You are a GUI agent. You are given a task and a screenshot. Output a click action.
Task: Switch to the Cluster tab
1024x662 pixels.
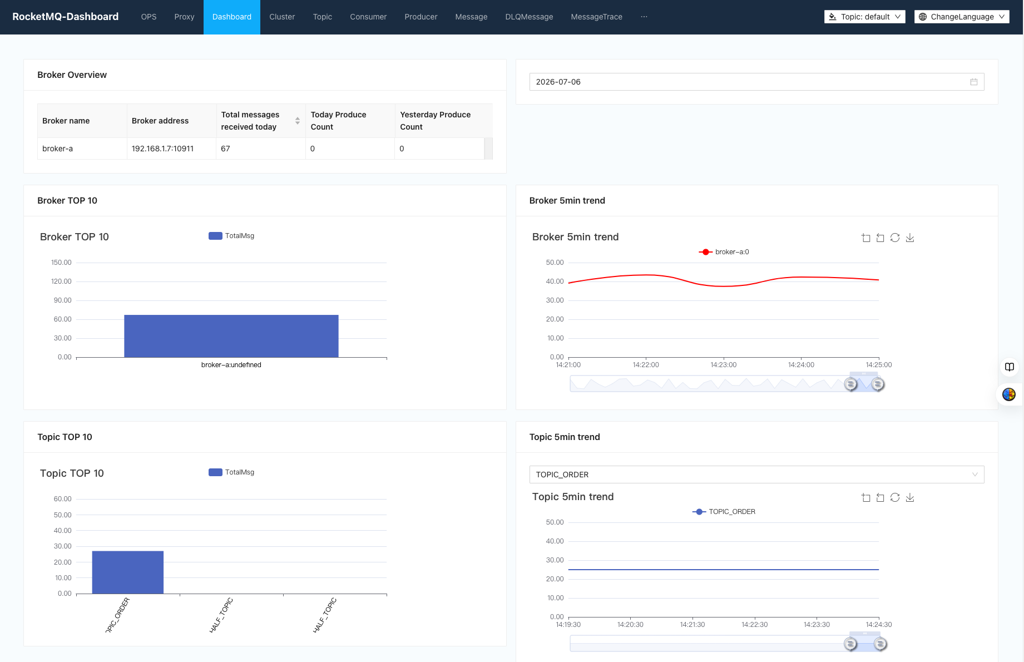[x=282, y=17]
